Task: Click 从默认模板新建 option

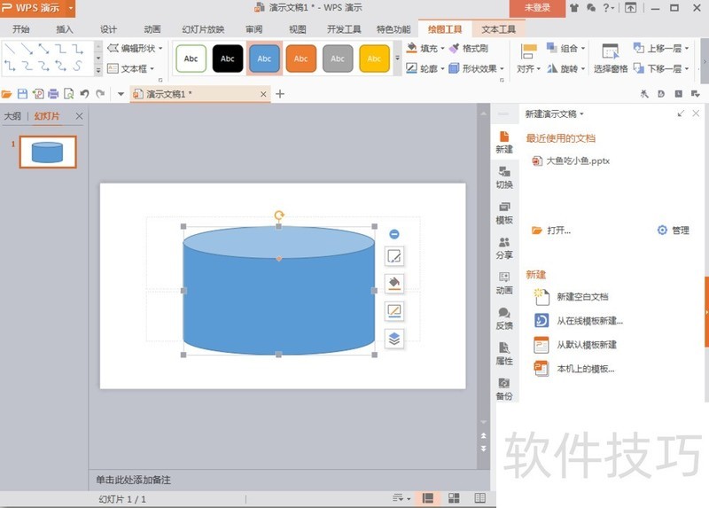Action: point(575,345)
